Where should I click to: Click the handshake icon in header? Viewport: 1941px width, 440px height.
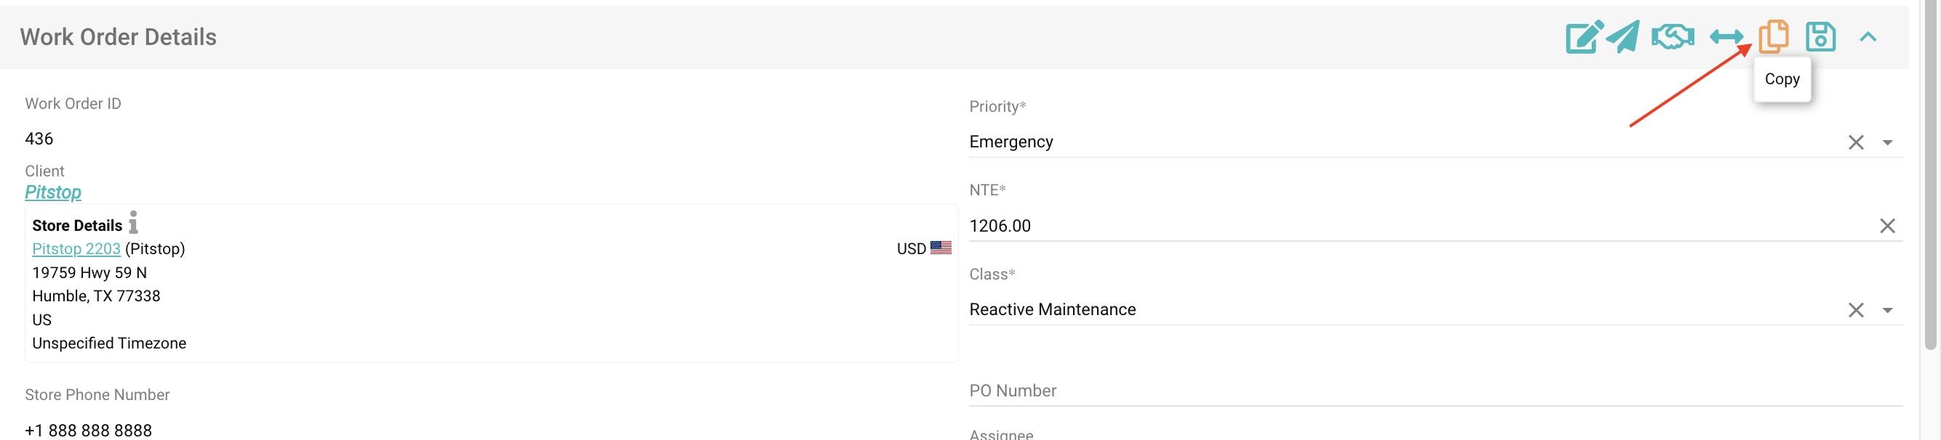click(1672, 37)
